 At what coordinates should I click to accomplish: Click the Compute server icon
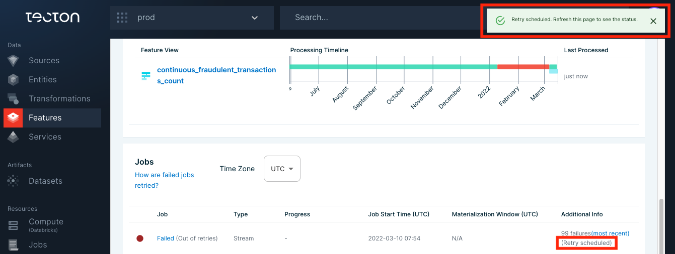tap(13, 225)
